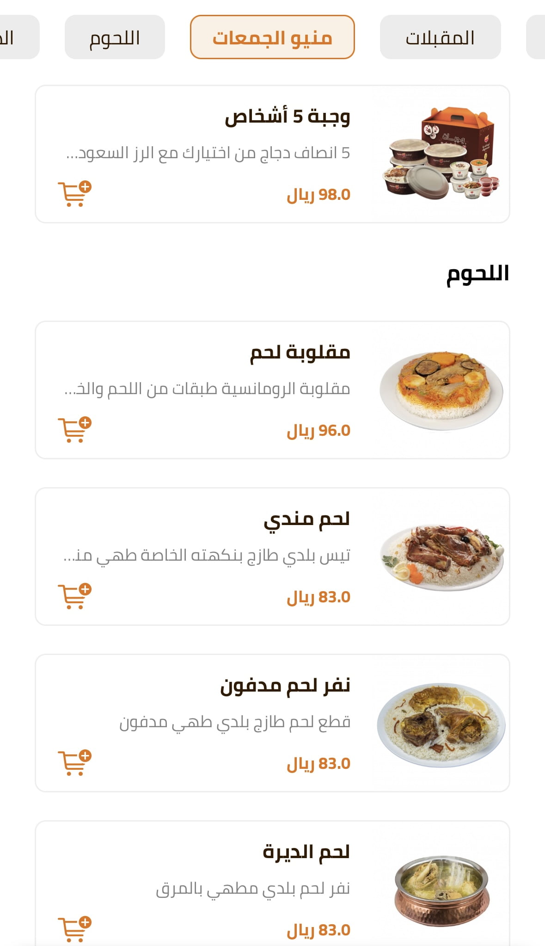Viewport: 545px width, 946px height.
Task: Open the وجبة 5 أشخاص meal box photo
Action: 441,154
